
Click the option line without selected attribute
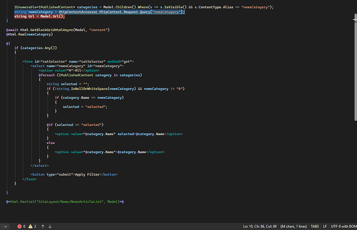[x=109, y=152]
